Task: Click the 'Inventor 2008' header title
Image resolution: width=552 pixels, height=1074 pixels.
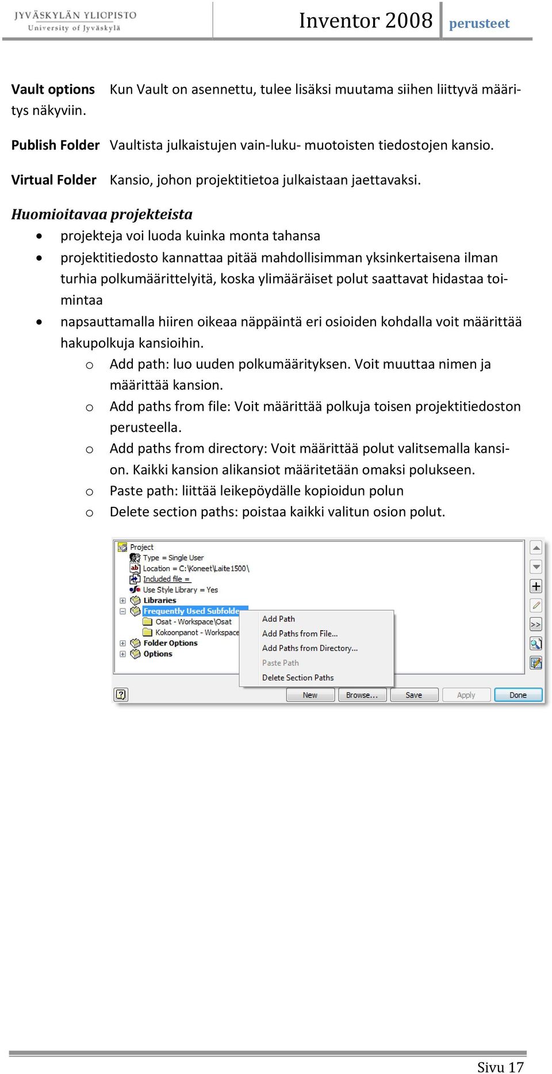Action: coord(365,21)
